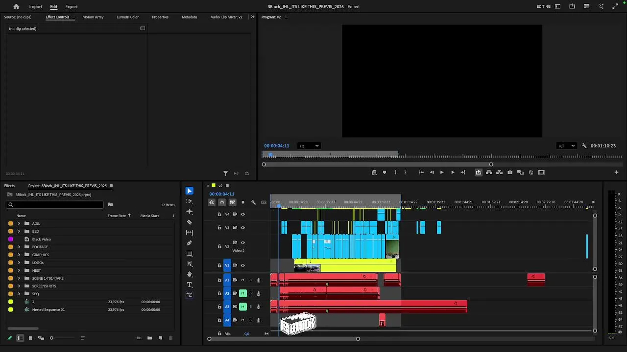Toggle track output eye for V3
Viewport: 627px width, 352px height.
(242, 227)
